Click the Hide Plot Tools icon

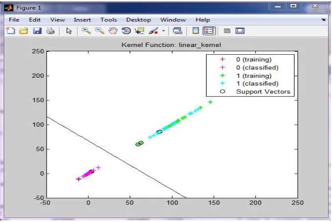[227, 31]
